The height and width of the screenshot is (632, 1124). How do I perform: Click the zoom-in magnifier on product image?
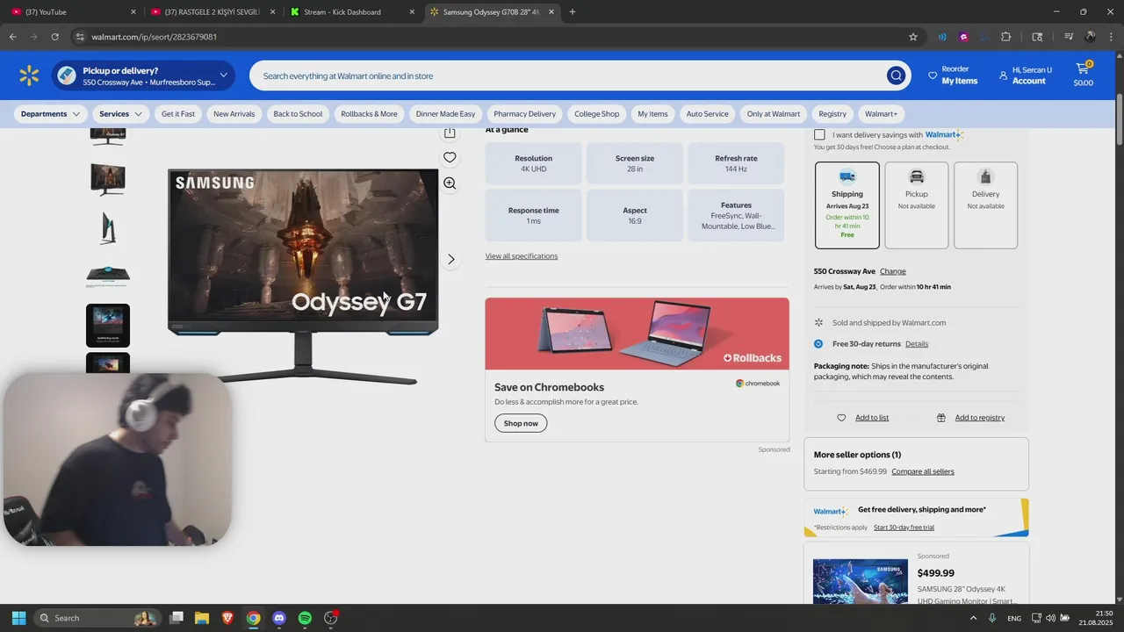[x=450, y=183]
